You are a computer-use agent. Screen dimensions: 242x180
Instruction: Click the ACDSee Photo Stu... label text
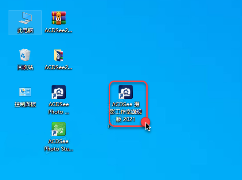tap(58, 145)
